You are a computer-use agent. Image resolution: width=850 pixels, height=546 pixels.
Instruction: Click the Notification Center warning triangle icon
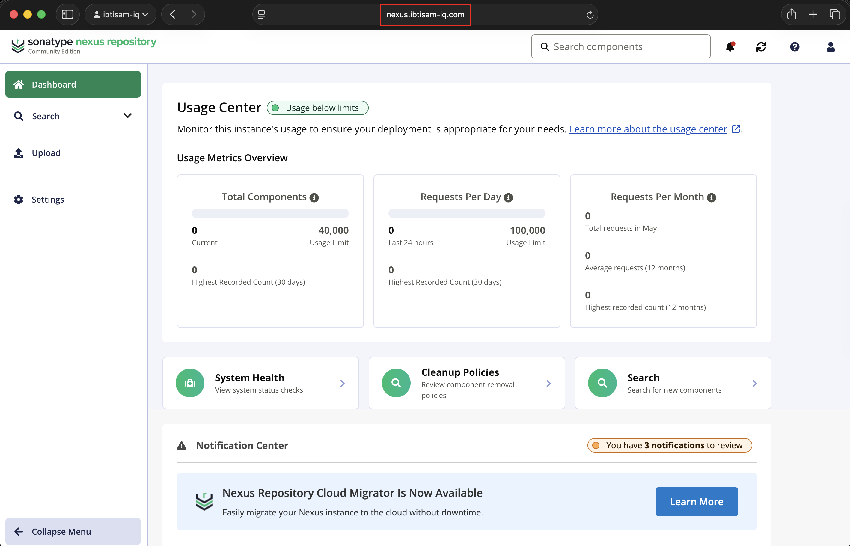point(182,445)
